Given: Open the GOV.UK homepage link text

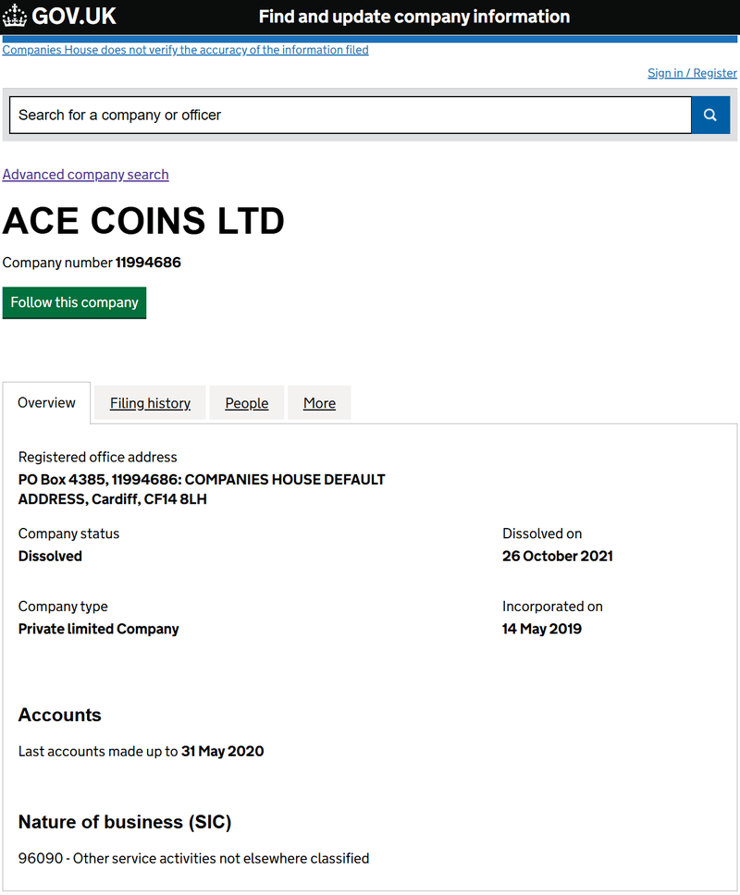Looking at the screenshot, I should point(74,16).
